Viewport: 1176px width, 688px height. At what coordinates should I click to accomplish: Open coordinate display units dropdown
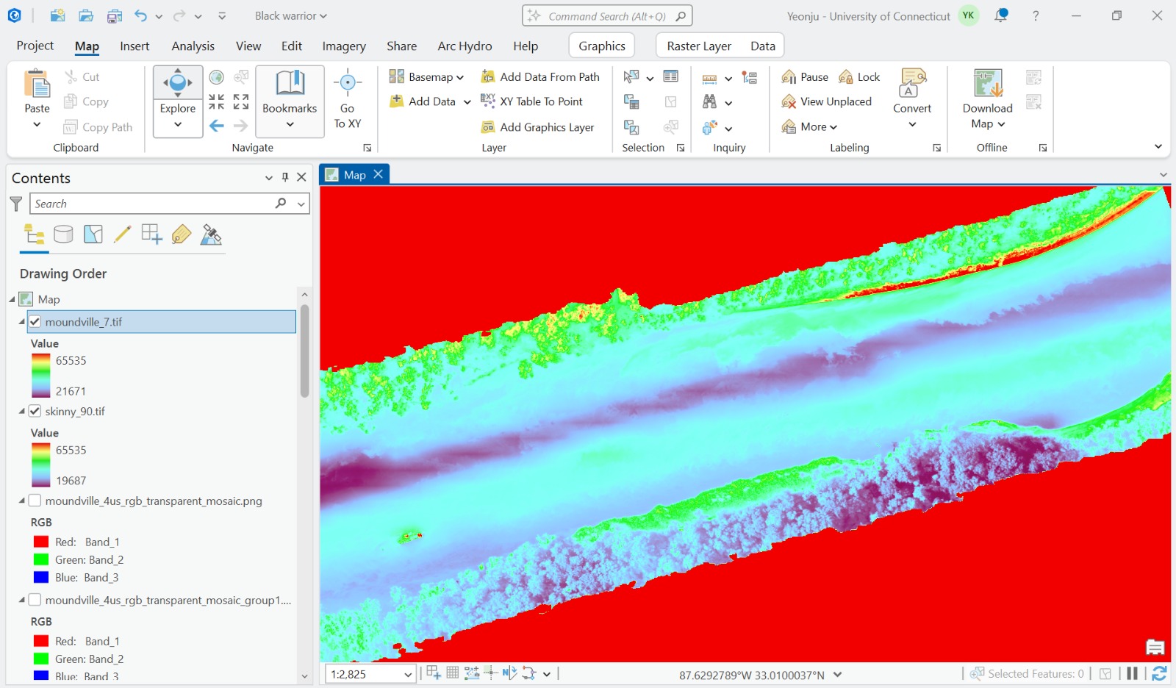click(838, 675)
